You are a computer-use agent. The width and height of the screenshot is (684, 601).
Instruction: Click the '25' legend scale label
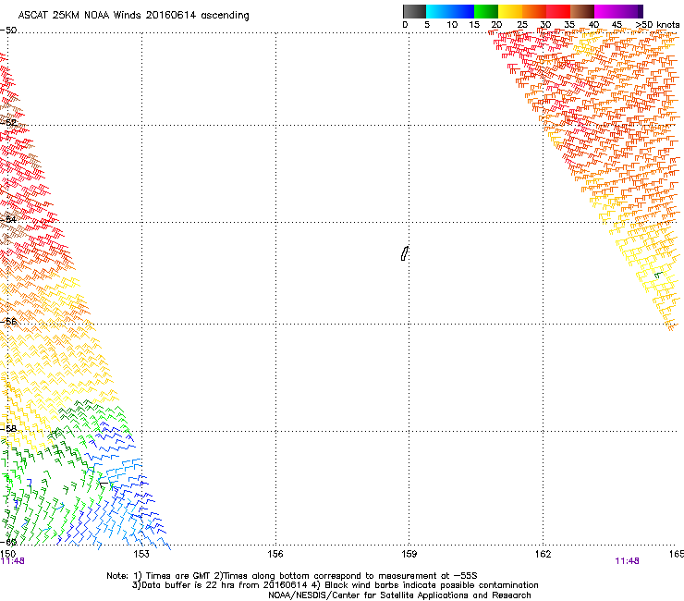(522, 25)
